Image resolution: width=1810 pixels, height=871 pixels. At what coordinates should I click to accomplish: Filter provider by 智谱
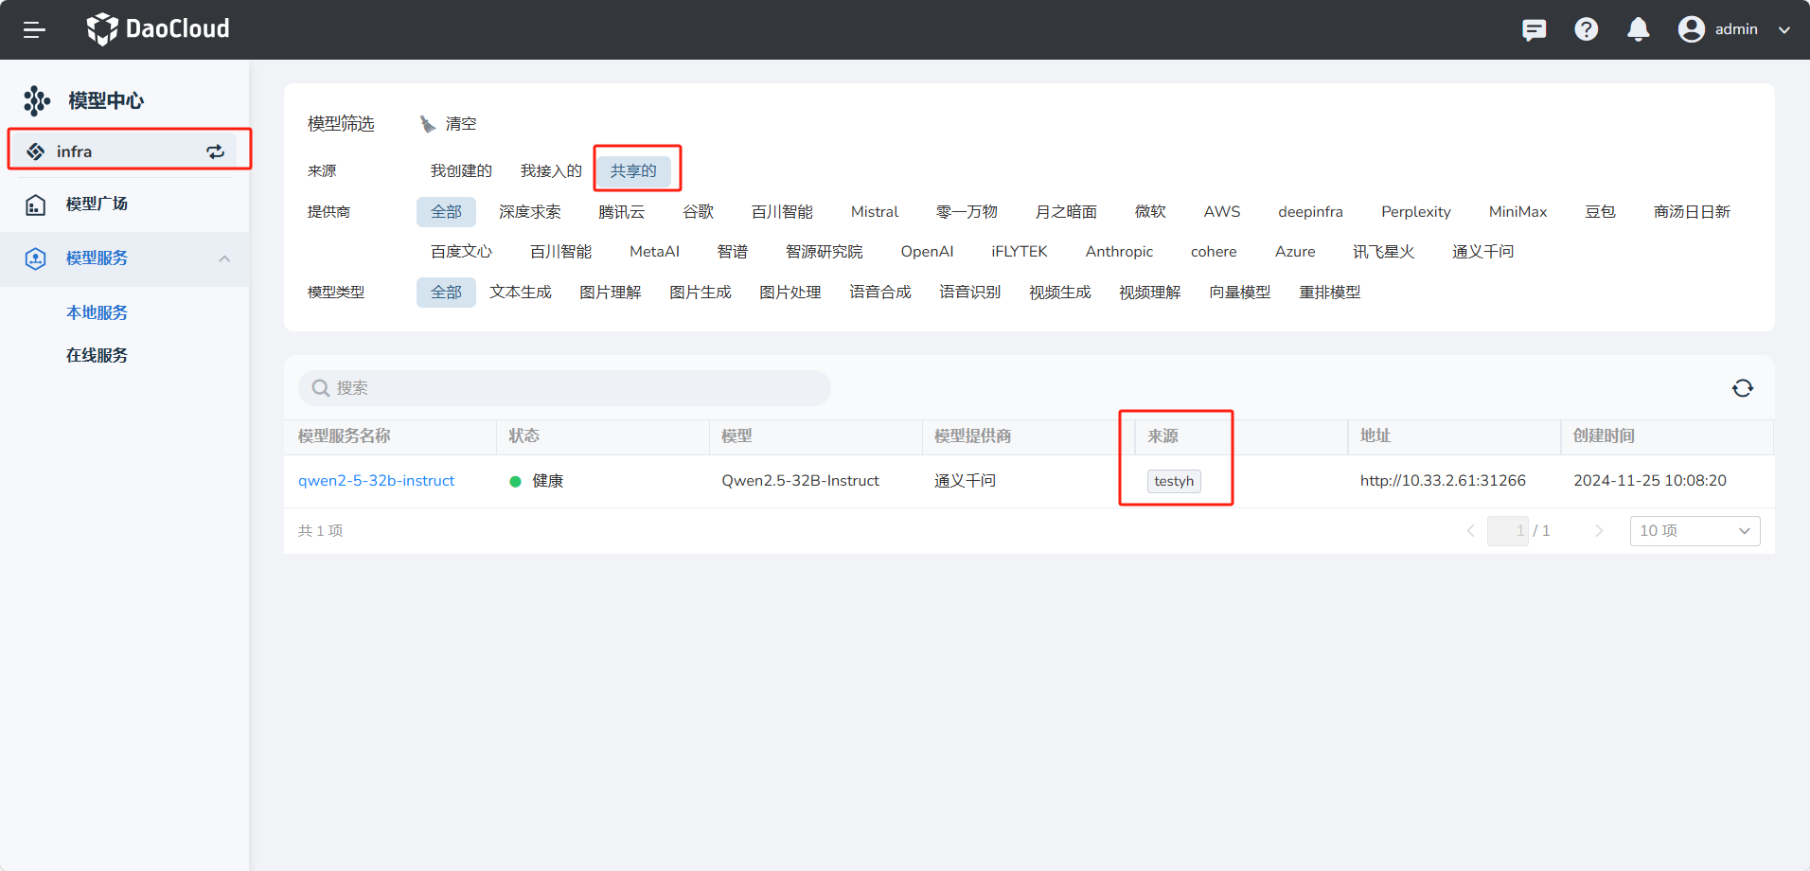pyautogui.click(x=732, y=252)
